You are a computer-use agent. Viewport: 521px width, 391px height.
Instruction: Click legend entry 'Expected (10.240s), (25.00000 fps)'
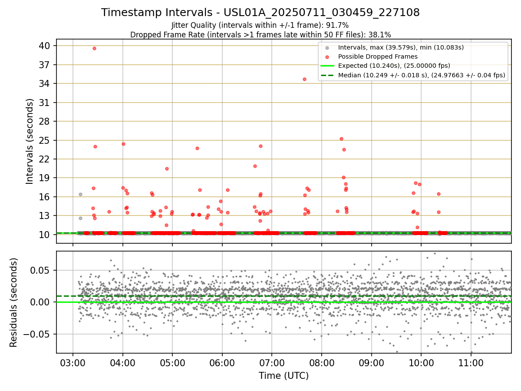pyautogui.click(x=394, y=66)
